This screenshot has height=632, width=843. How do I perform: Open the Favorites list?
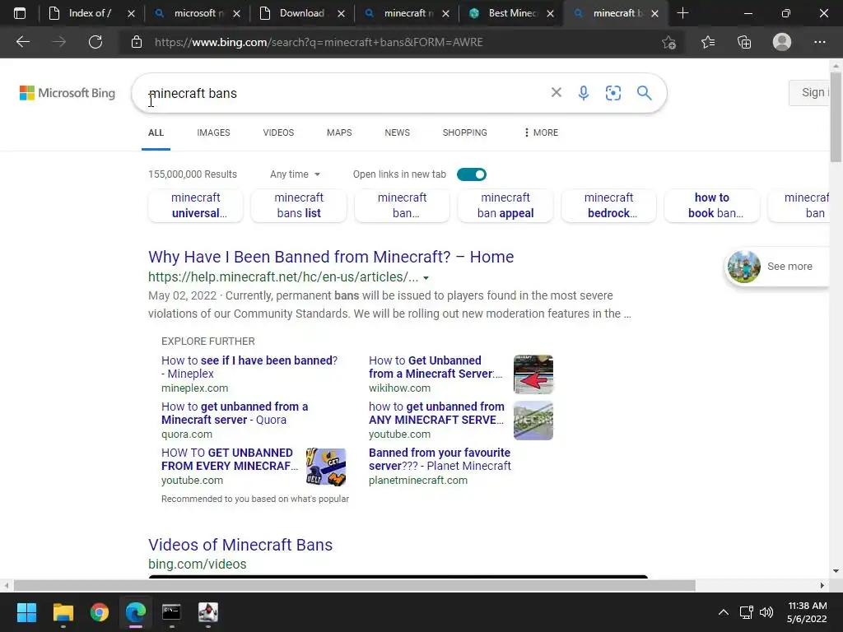[708, 42]
